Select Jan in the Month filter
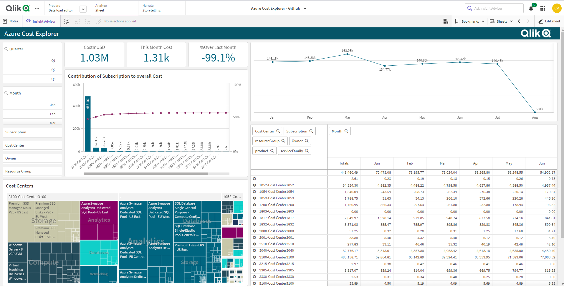 tap(53, 104)
